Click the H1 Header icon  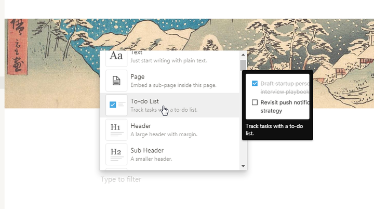click(x=116, y=129)
